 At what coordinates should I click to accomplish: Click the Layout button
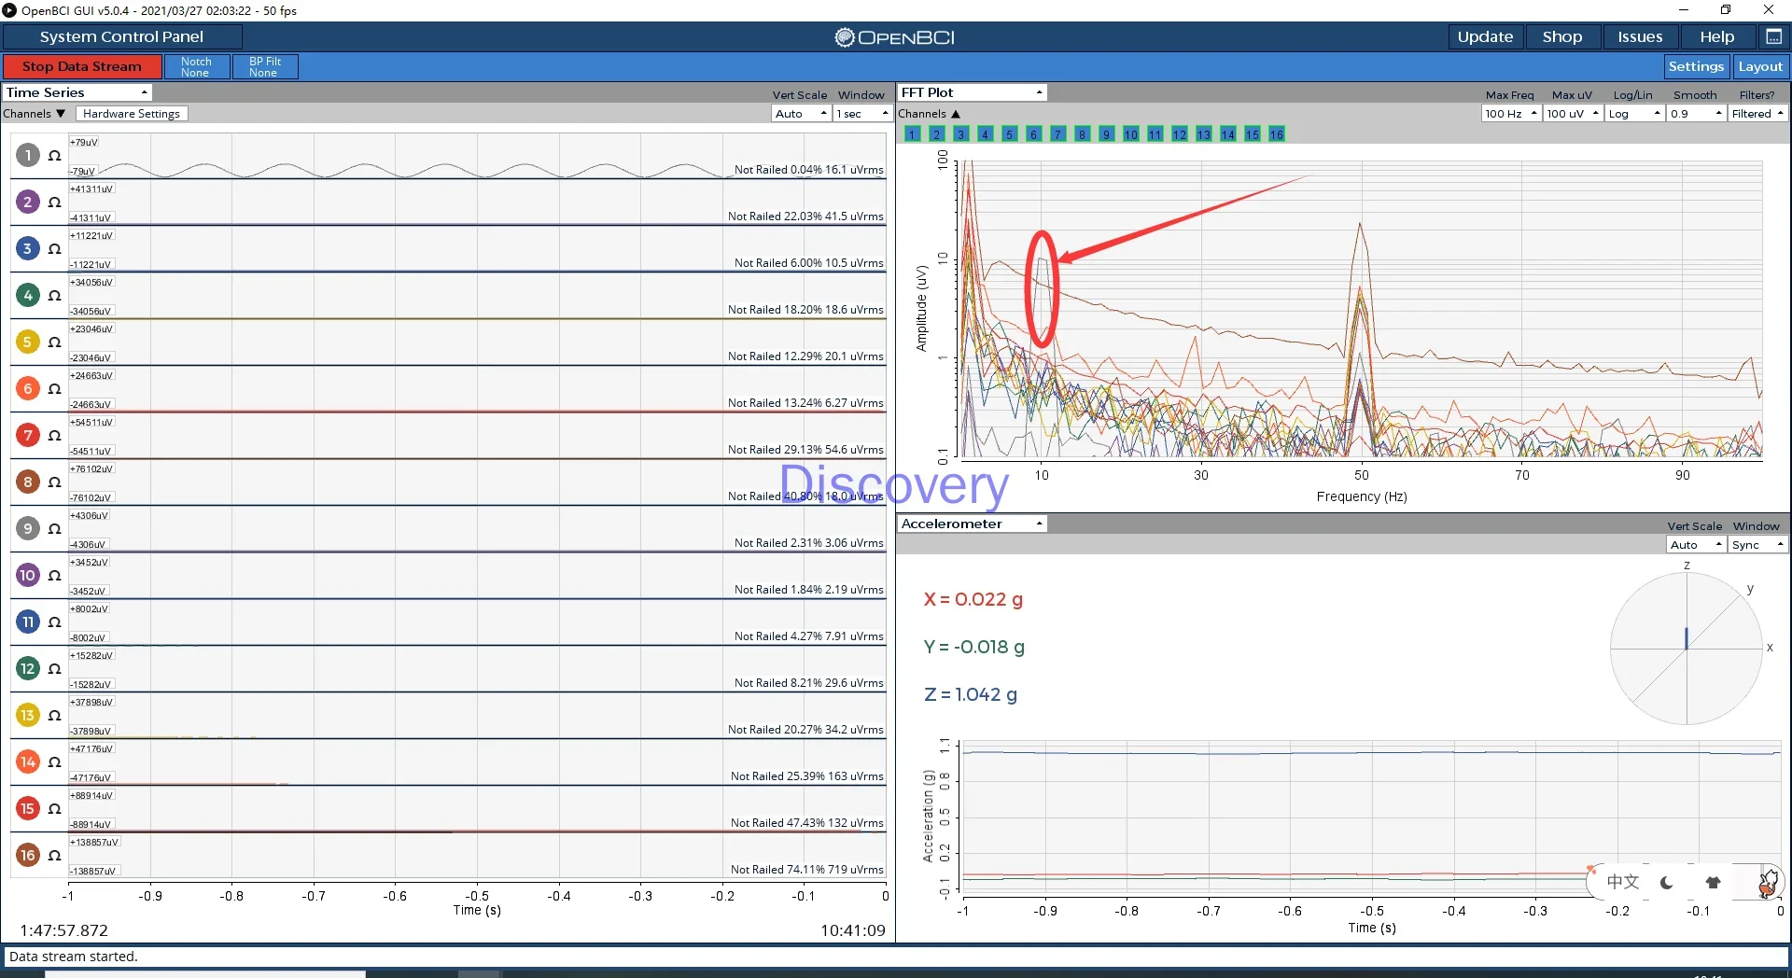click(x=1760, y=66)
